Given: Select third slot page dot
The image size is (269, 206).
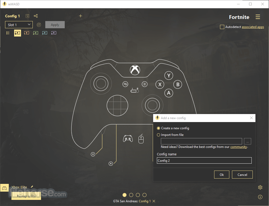Looking at the screenshot, I should (138, 195).
